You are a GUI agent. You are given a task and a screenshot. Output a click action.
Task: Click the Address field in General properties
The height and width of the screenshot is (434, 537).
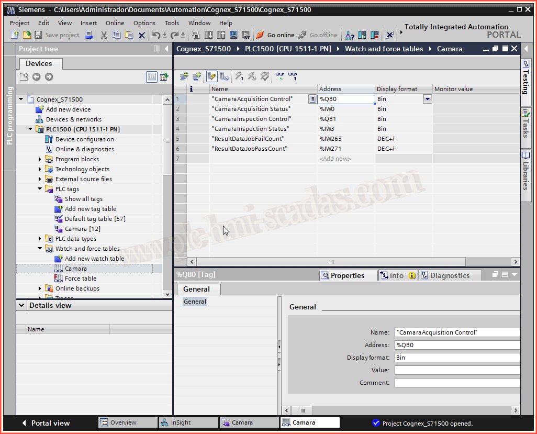[457, 345]
